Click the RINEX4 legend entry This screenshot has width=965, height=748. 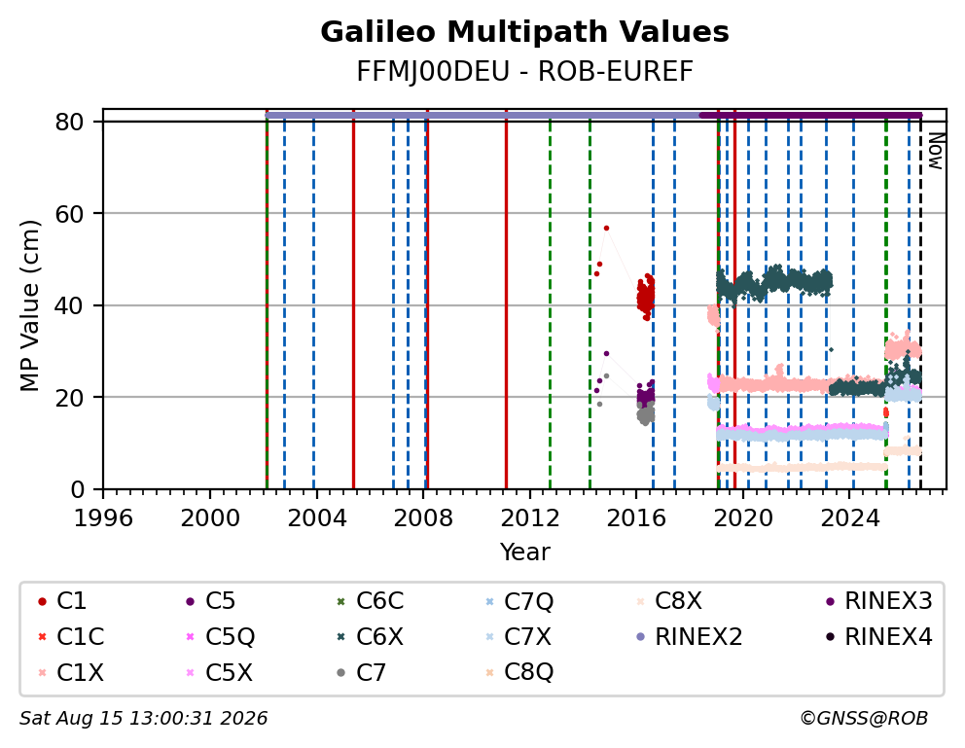point(878,637)
